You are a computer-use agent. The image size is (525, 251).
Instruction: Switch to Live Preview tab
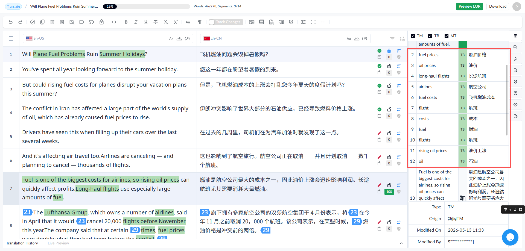point(58,243)
